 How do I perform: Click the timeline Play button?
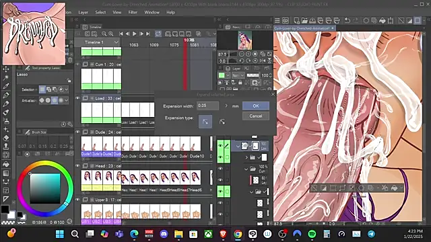pos(135,34)
